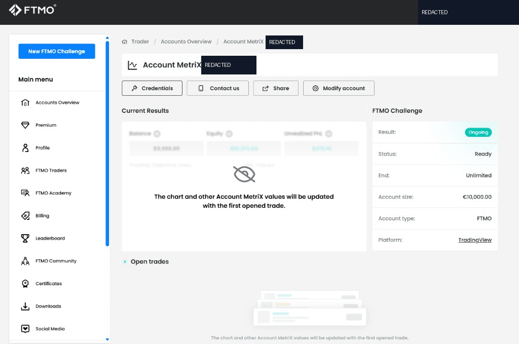The height and width of the screenshot is (344, 519).
Task: Click the Downloads arrow icon
Action: [25, 307]
